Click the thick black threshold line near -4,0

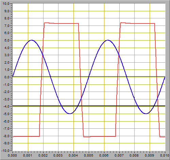[x=89, y=106]
